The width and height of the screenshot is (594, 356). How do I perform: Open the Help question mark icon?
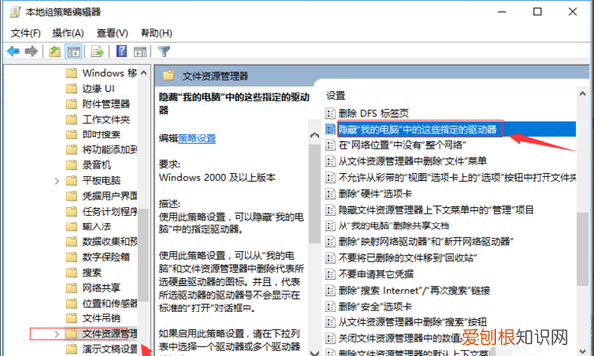coord(121,51)
